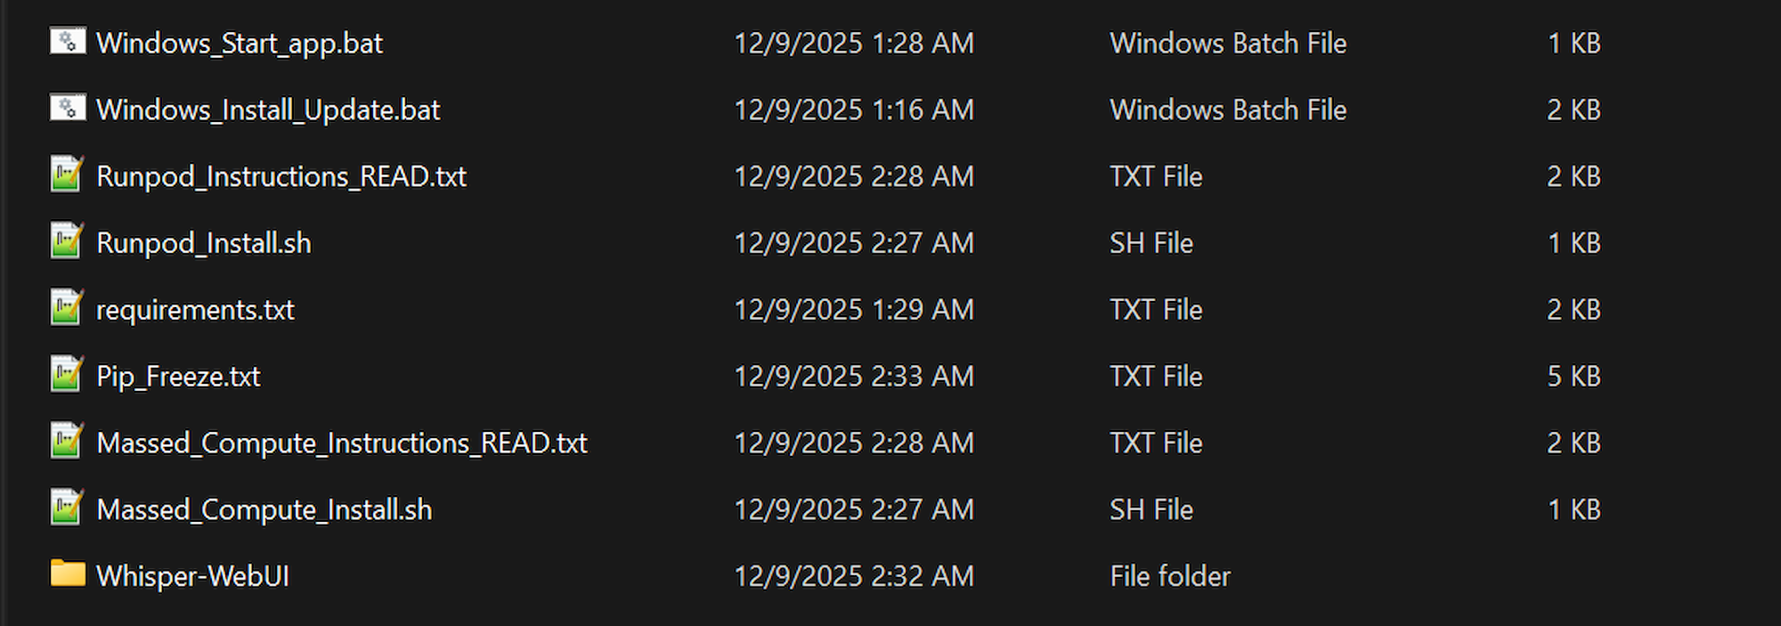
Task: Select the Windows_Start_app.bat file name
Action: (x=240, y=43)
